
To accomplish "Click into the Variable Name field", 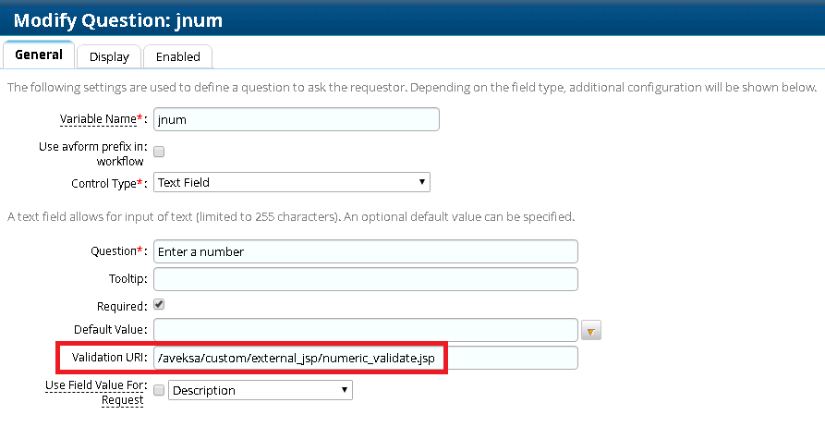I will point(296,119).
